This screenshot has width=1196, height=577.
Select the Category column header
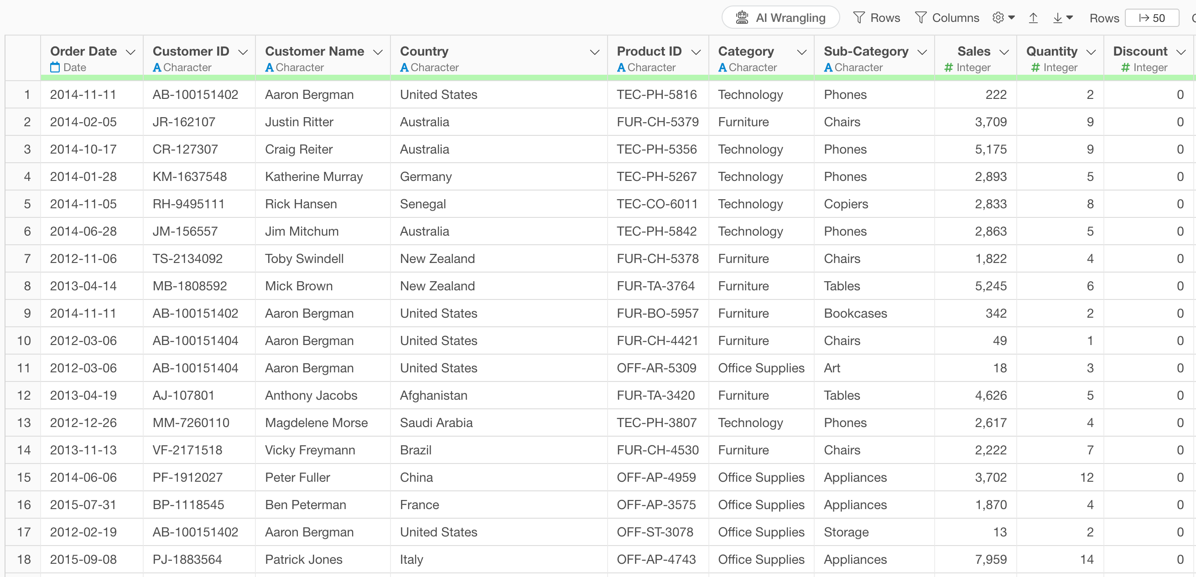click(x=746, y=51)
